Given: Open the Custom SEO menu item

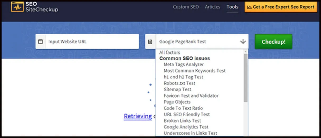Looking at the screenshot, I should tap(186, 7).
